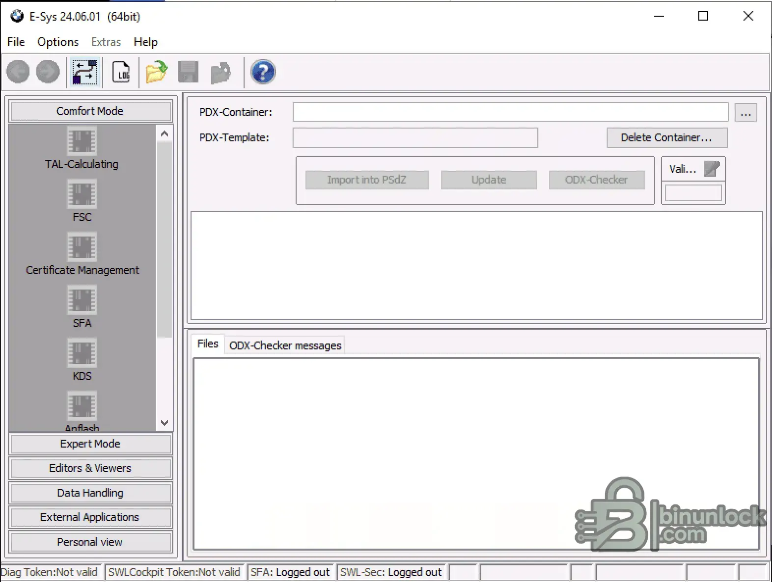Click the ODX-Checker button
Viewport: 772px width, 582px height.
[597, 180]
